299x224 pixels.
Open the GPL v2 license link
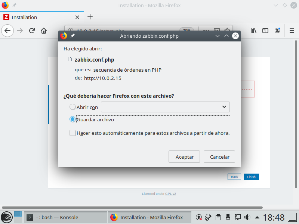[170, 194]
